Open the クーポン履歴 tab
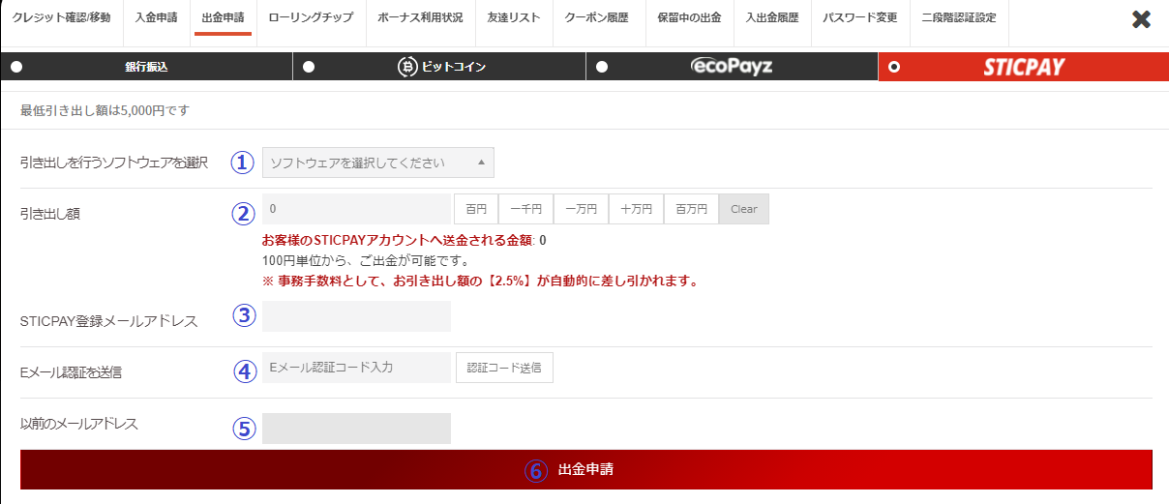 [x=597, y=17]
